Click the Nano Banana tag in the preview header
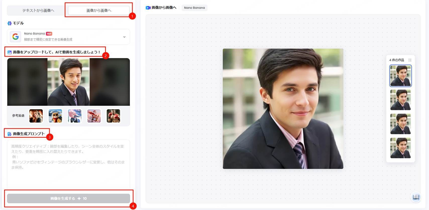 click(x=194, y=8)
